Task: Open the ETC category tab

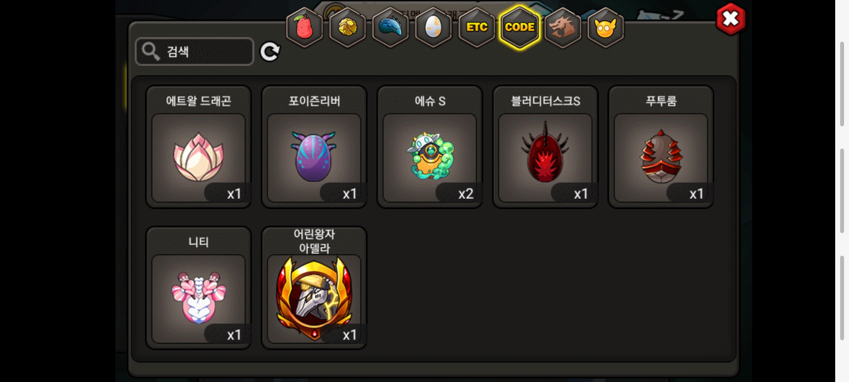Action: pyautogui.click(x=477, y=27)
